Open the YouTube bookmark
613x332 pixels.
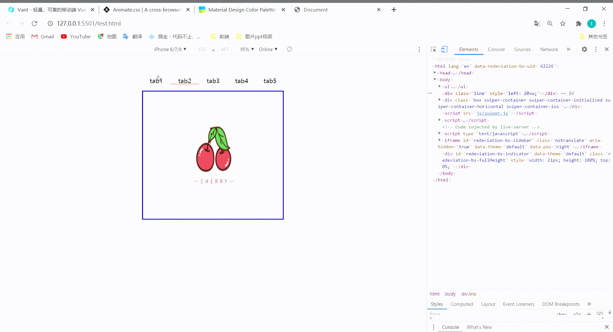(76, 36)
